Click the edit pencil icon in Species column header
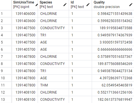Viewport: 134px width, 103px height. click(65, 5)
